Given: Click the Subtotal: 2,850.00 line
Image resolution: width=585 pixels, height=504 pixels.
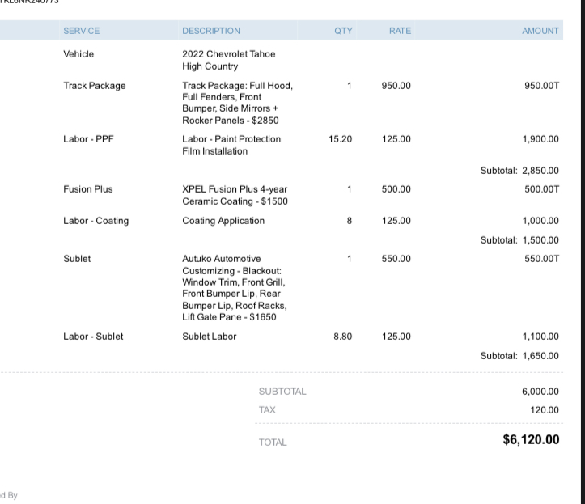Looking at the screenshot, I should point(519,171).
